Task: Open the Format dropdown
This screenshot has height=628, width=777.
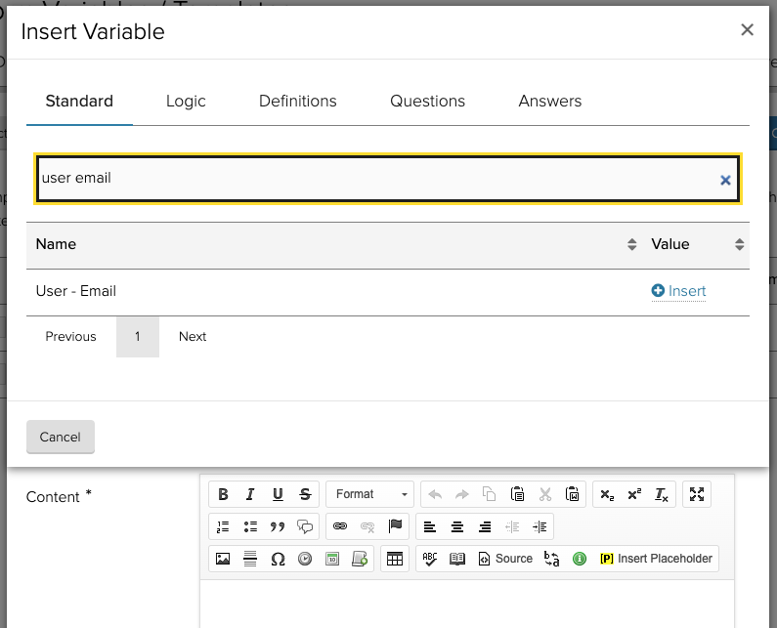Action: click(x=369, y=494)
